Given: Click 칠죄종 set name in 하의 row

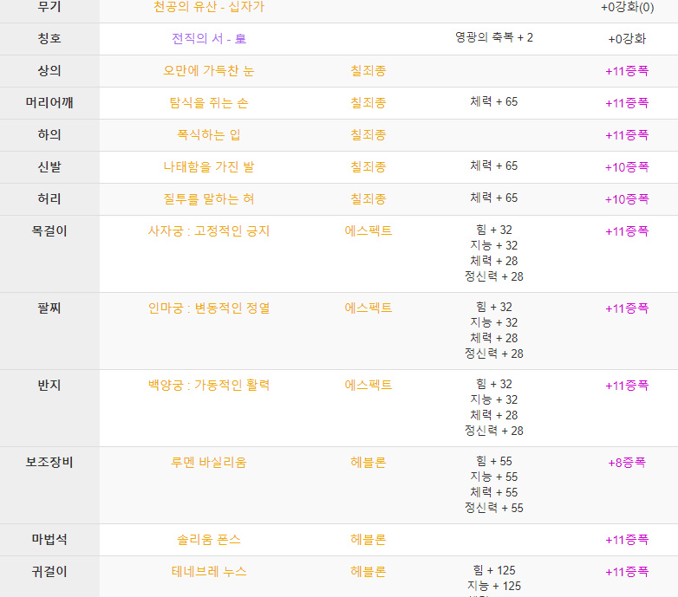Looking at the screenshot, I should tap(368, 135).
